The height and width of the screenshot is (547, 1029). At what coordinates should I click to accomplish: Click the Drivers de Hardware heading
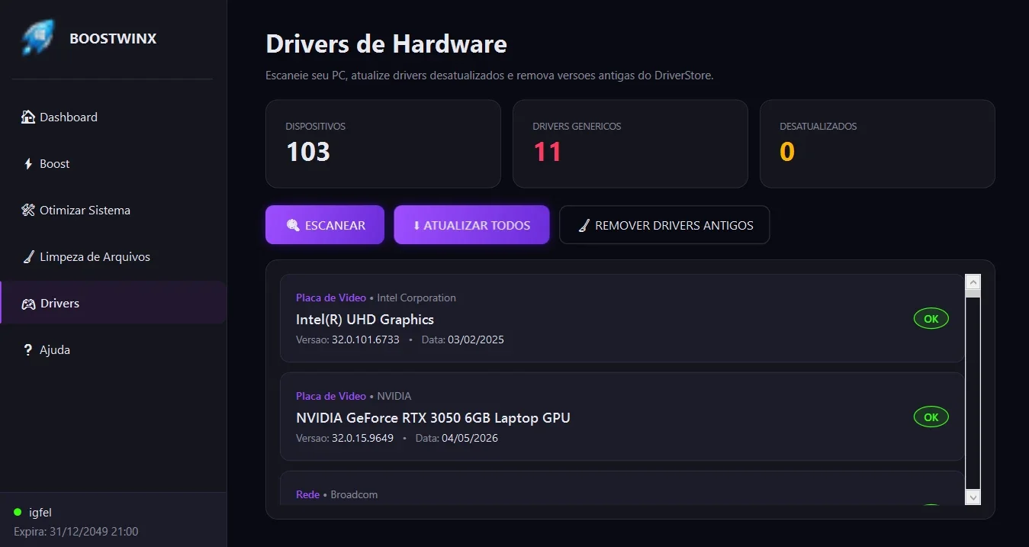(386, 43)
